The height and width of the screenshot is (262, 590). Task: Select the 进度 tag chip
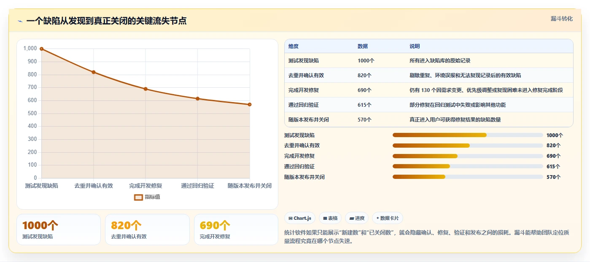tap(357, 218)
